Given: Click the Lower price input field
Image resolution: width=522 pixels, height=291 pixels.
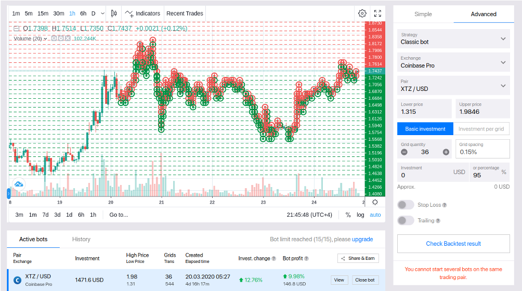Looking at the screenshot, I should (425, 109).
